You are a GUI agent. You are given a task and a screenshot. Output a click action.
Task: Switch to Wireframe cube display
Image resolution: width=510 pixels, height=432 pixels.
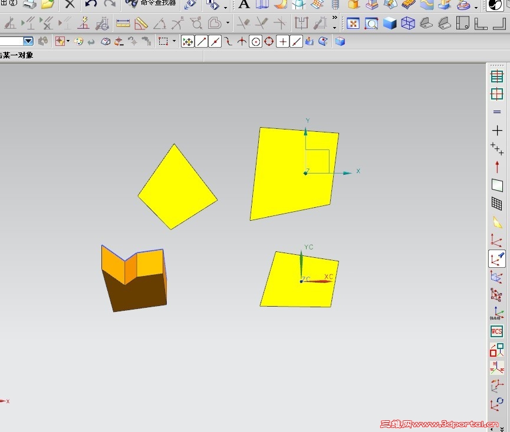tap(408, 24)
